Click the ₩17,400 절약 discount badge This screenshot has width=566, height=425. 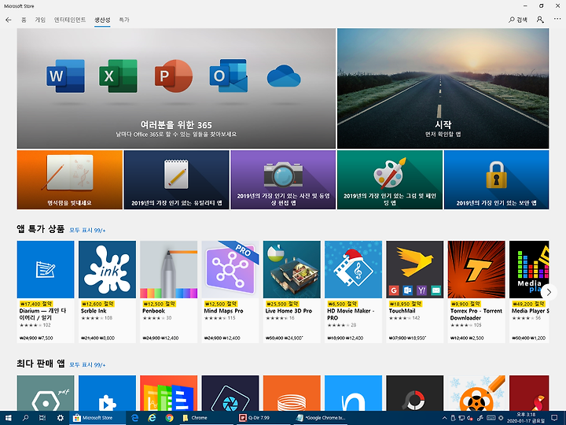(36, 304)
